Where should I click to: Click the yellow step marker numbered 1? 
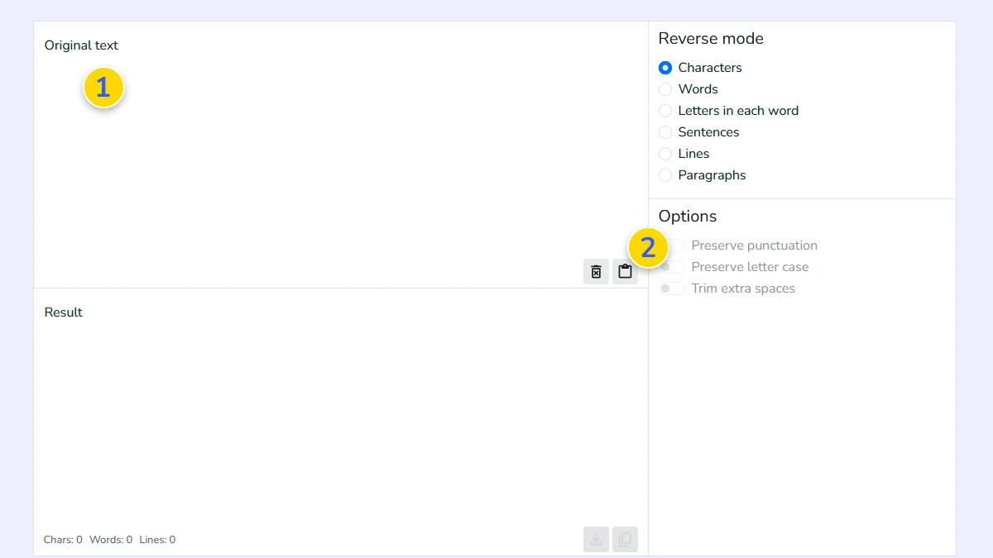tap(103, 87)
